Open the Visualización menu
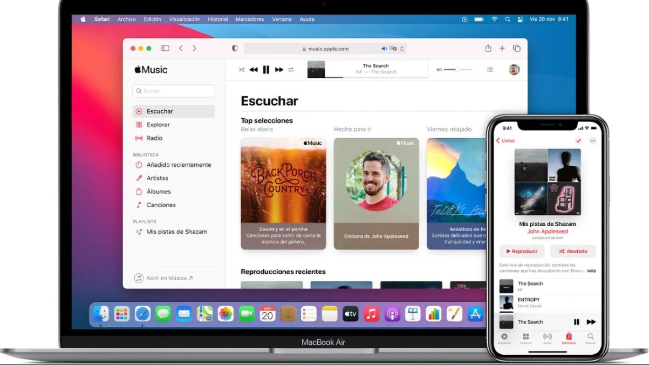The width and height of the screenshot is (649, 365). [x=185, y=19]
